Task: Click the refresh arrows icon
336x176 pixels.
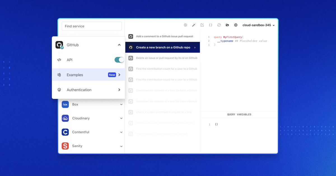Action: coord(219,25)
